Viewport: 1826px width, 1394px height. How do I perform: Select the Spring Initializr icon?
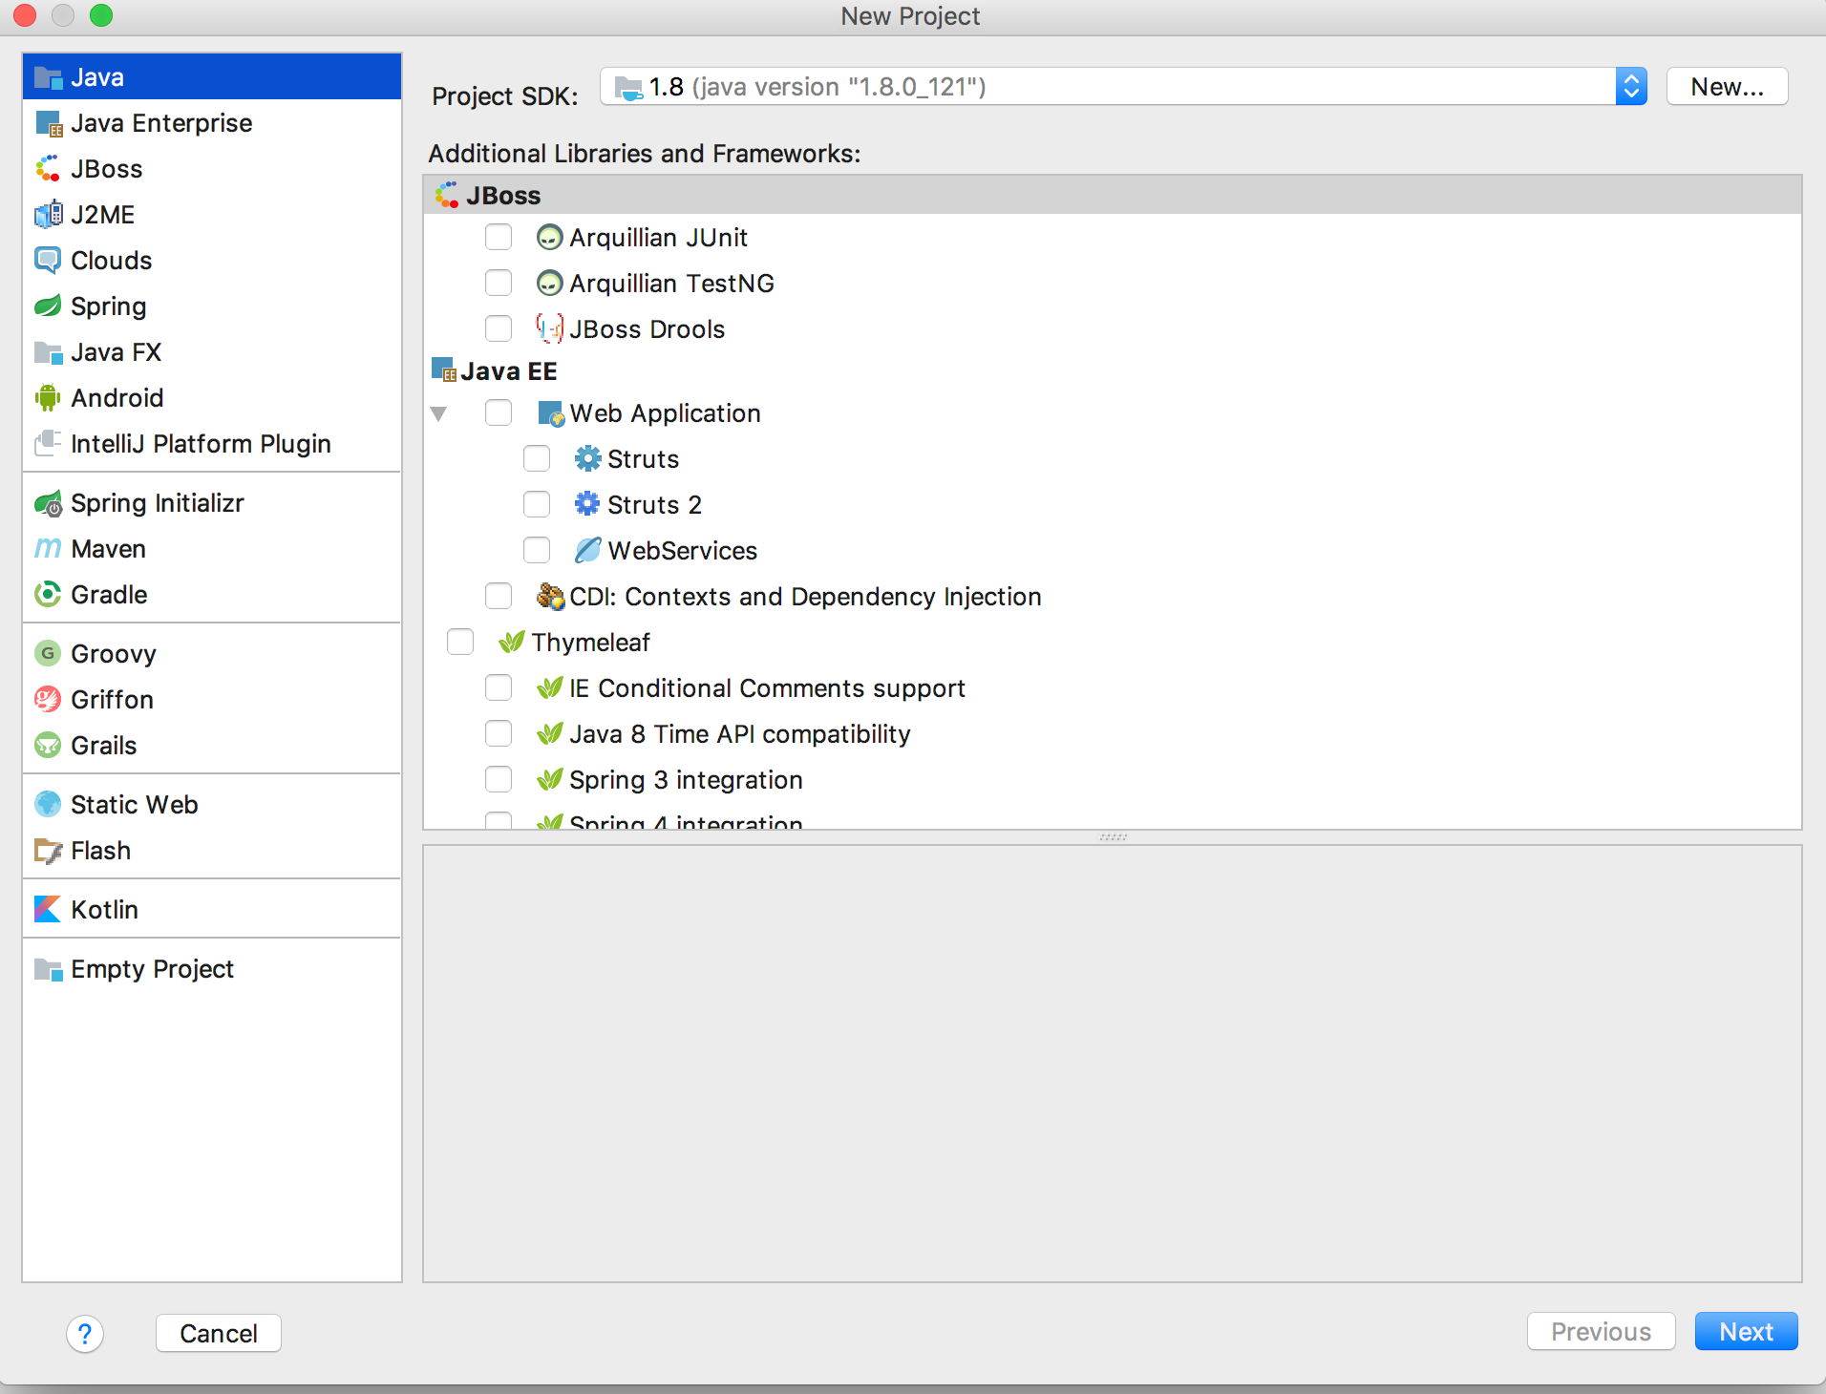coord(48,503)
